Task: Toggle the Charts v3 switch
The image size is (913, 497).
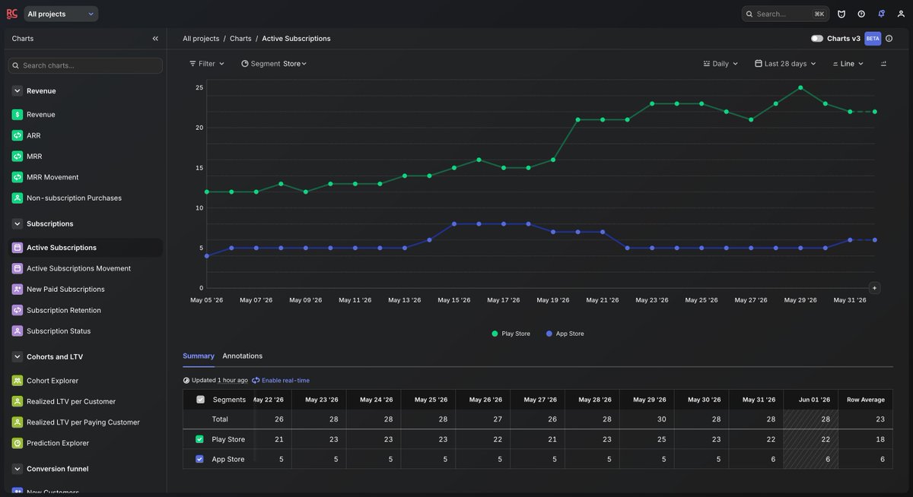Action: 817,39
